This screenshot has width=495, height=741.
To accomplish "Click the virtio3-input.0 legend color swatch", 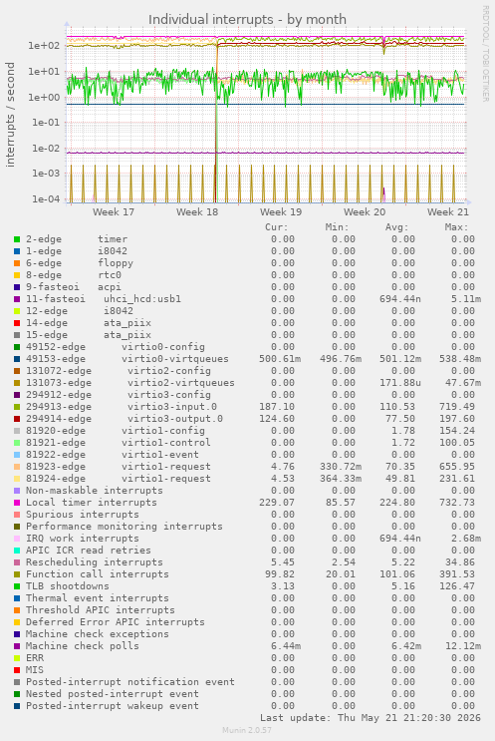I will 17,407.
